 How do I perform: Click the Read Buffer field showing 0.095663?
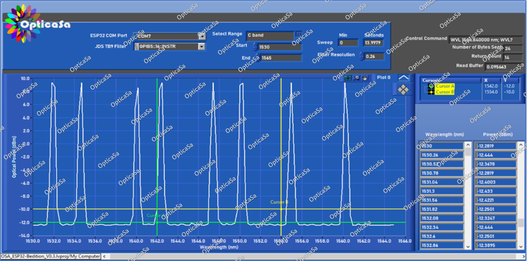coord(504,67)
